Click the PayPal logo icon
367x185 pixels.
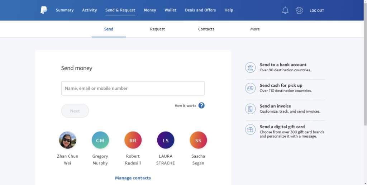(x=44, y=10)
